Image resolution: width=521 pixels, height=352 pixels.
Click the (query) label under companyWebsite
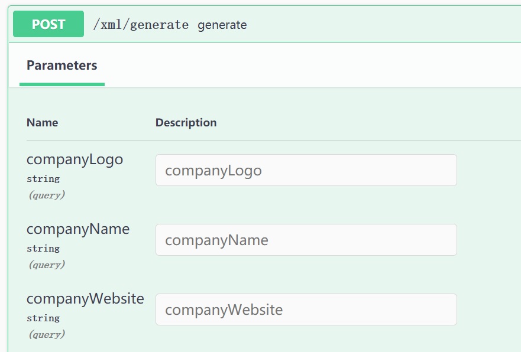[47, 334]
